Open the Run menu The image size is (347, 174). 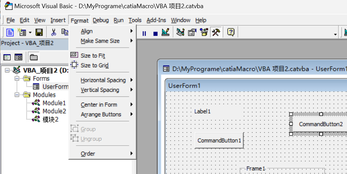tap(119, 20)
